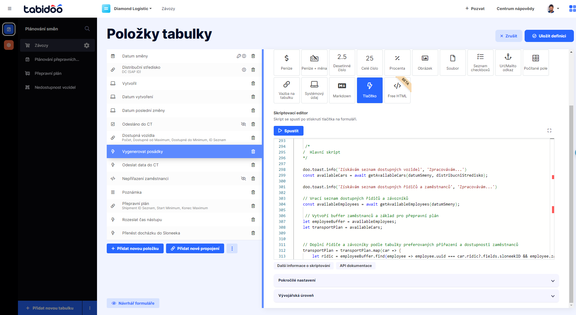Run the script with Spustit button
Screen dimensions: 576x315
point(288,130)
